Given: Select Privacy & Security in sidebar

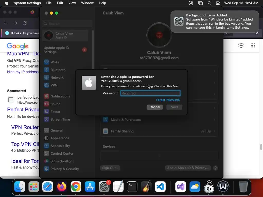Looking at the screenshot, I should pyautogui.click(x=65, y=169).
